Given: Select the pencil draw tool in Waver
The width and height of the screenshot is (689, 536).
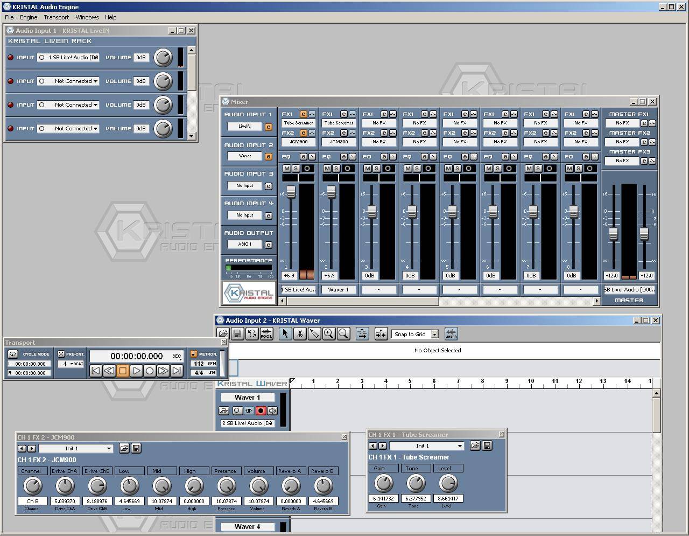Looking at the screenshot, I should (x=314, y=334).
